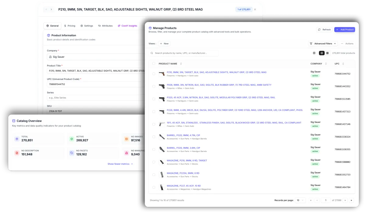This screenshot has width=365, height=213.
Task: Click the No Facets tag icon
Action: click(x=71, y=153)
